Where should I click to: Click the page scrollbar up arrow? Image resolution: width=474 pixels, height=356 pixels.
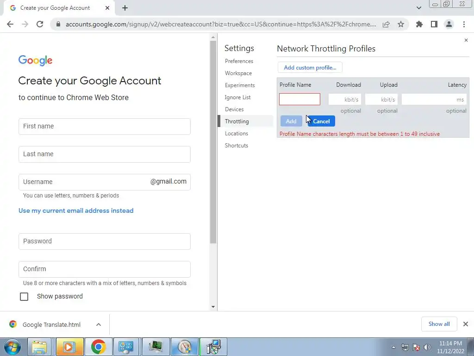213,37
